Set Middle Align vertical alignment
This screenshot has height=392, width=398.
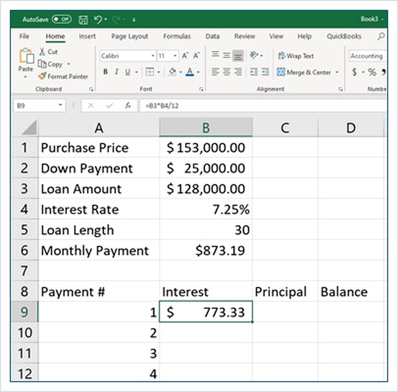(x=226, y=55)
